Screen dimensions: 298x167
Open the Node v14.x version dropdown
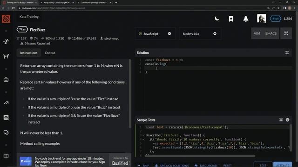[200, 34]
